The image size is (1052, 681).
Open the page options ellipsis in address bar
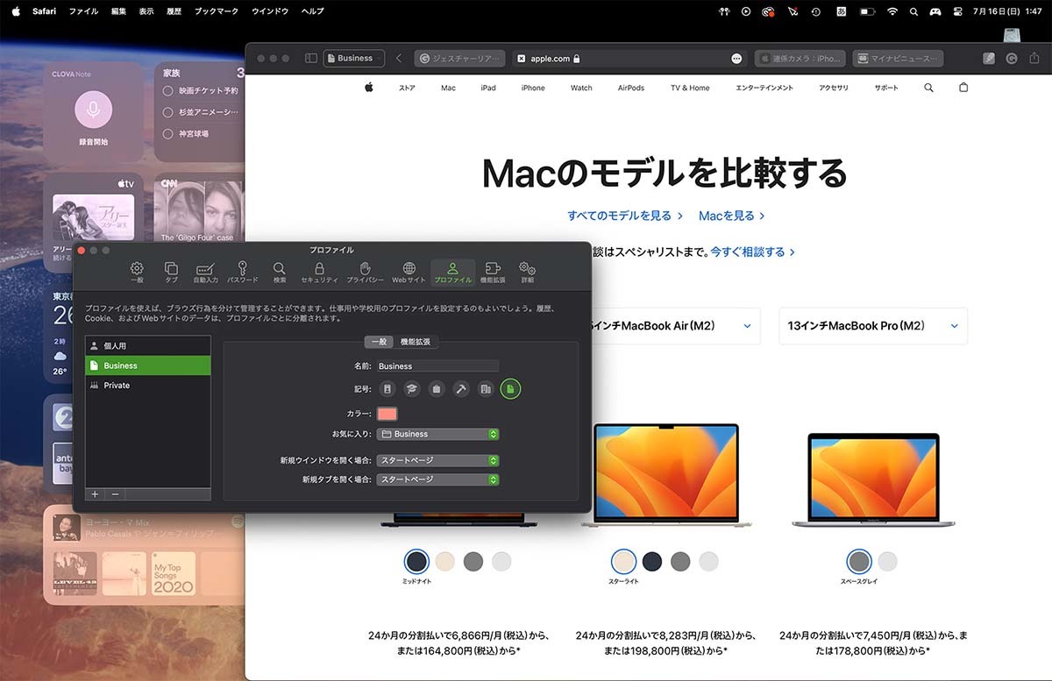coord(736,59)
